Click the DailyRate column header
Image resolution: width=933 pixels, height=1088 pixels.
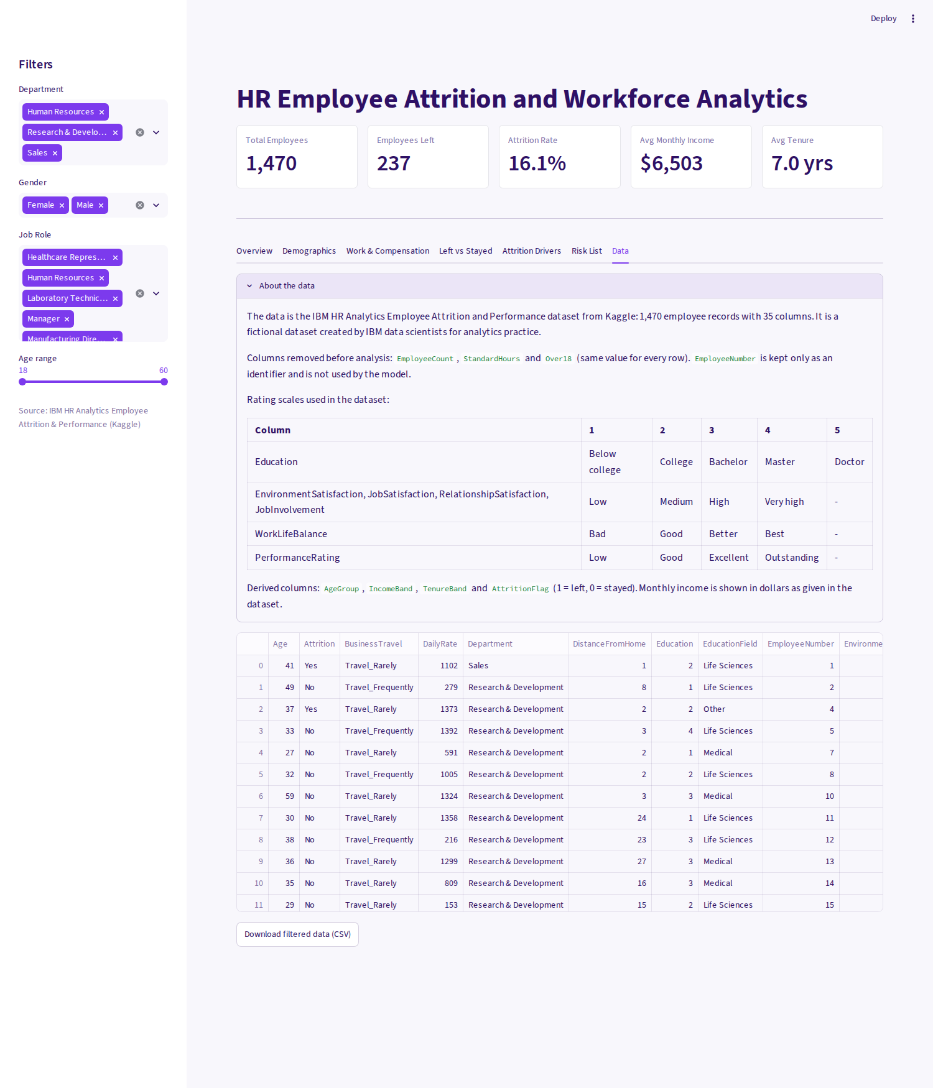[x=440, y=644]
